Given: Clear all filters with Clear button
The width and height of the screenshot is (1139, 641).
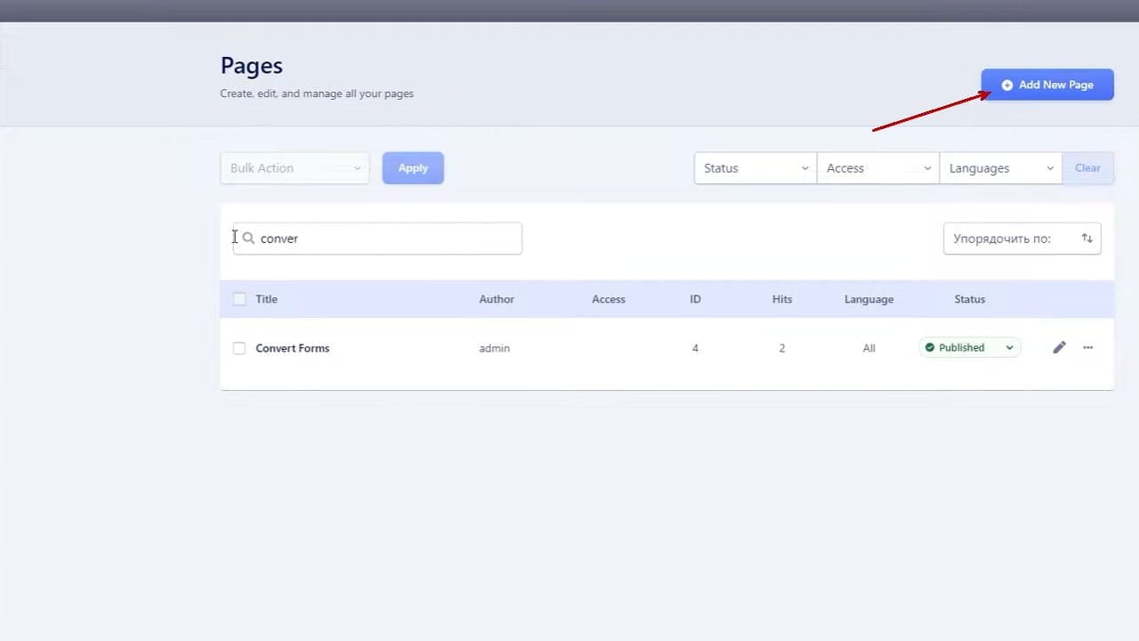Looking at the screenshot, I should tap(1087, 168).
